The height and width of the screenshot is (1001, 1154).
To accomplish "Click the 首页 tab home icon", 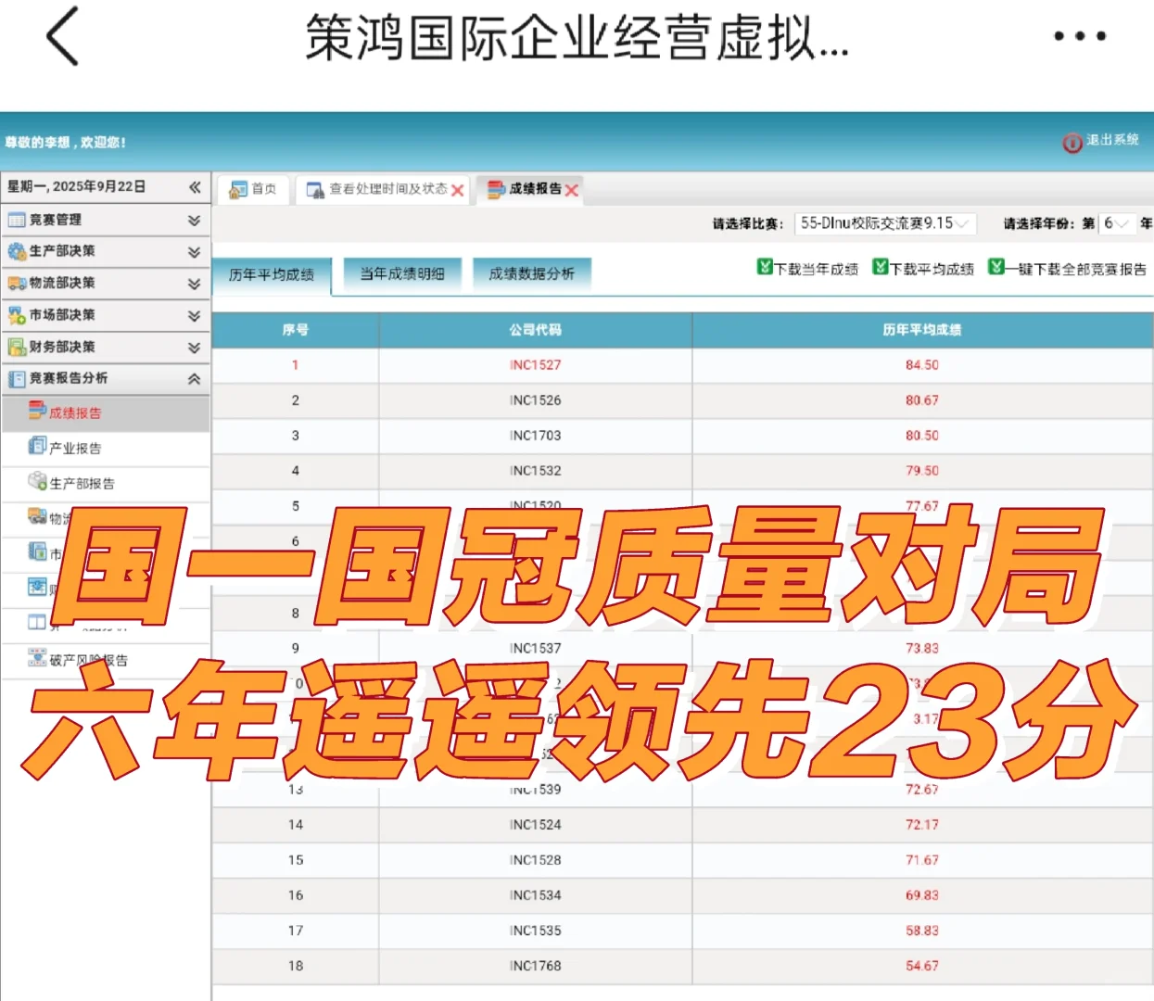I will (x=239, y=189).
